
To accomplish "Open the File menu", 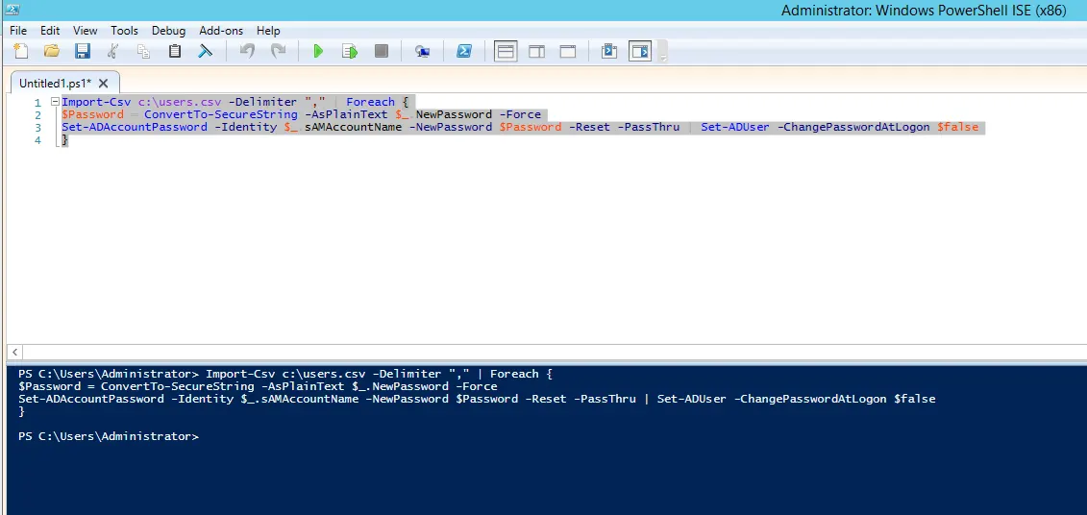I will 18,31.
